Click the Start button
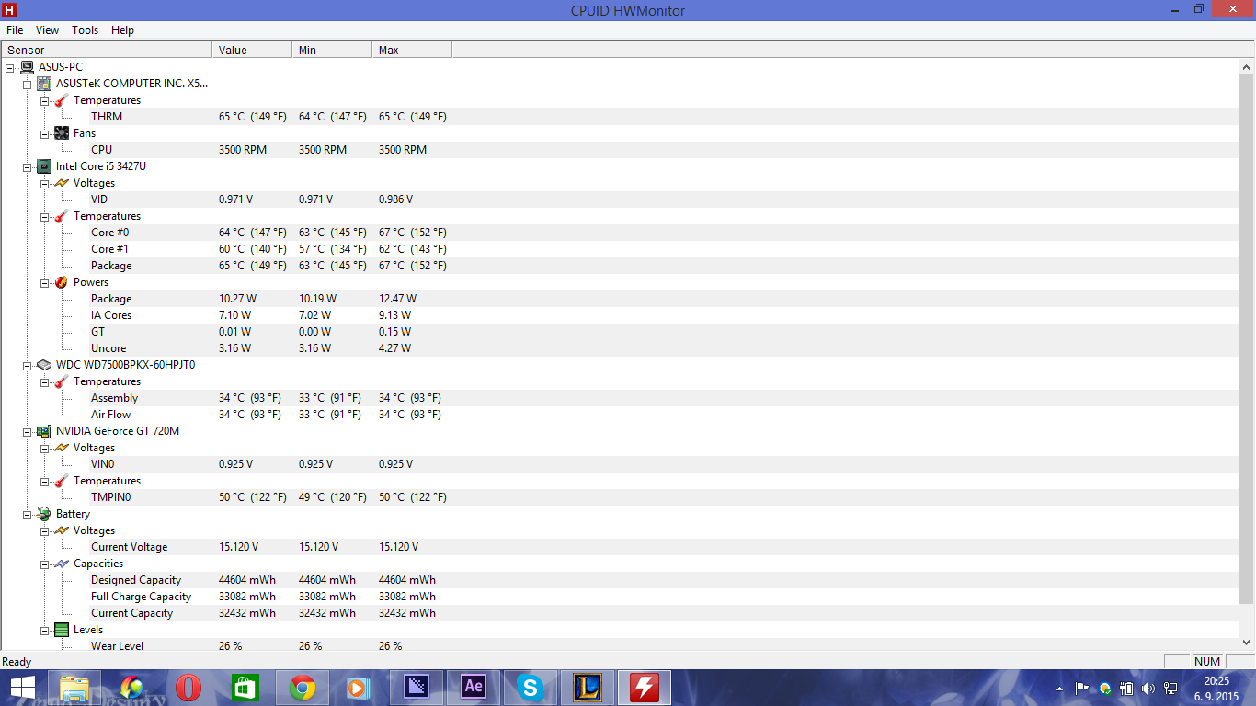Viewport: 1256px width, 706px height. coord(22,687)
